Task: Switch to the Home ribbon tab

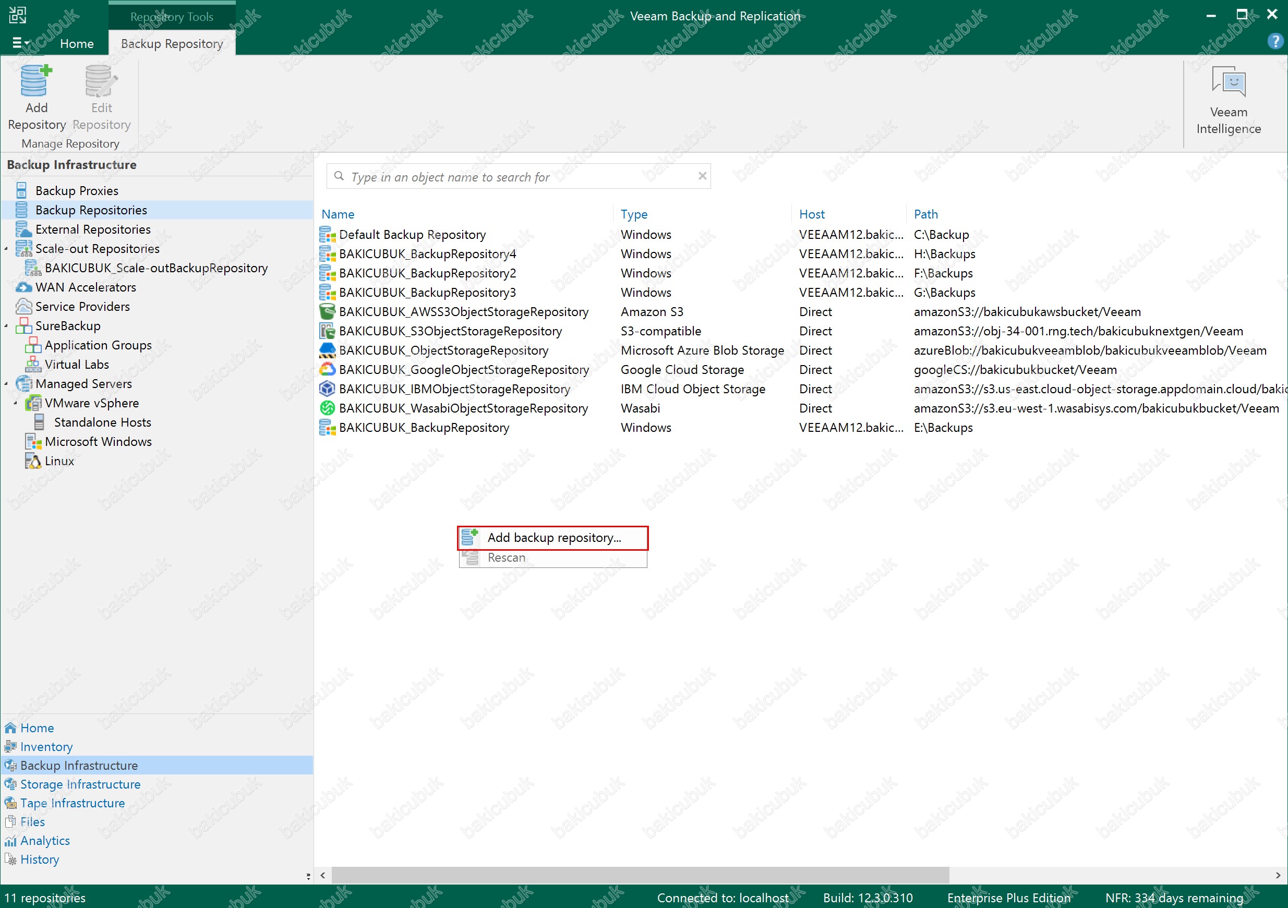Action: click(77, 44)
